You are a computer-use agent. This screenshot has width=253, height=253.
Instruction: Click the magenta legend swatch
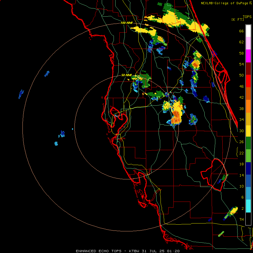[x=248, y=56]
